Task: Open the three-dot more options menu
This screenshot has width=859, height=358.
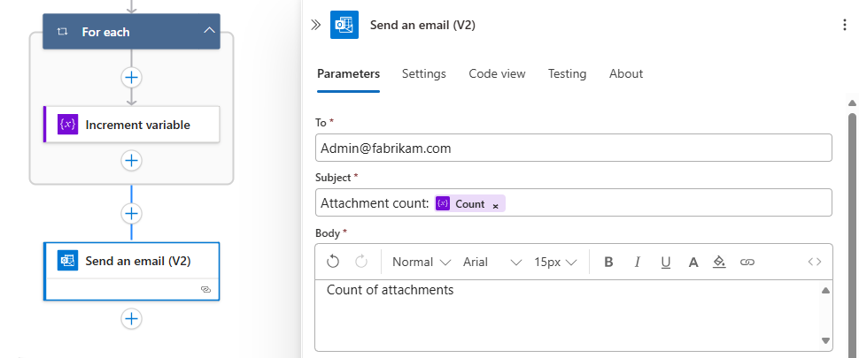Action: tap(844, 26)
